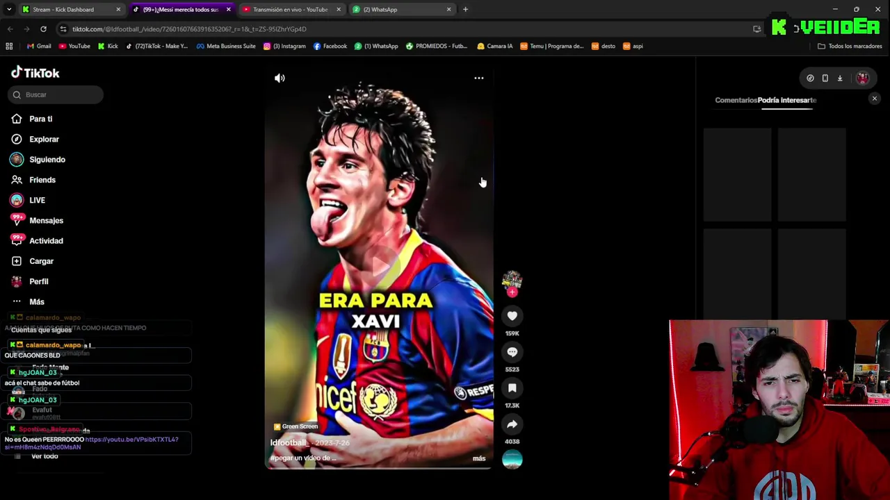The width and height of the screenshot is (890, 500).
Task: Follow creator via red plus badge
Action: pos(512,292)
